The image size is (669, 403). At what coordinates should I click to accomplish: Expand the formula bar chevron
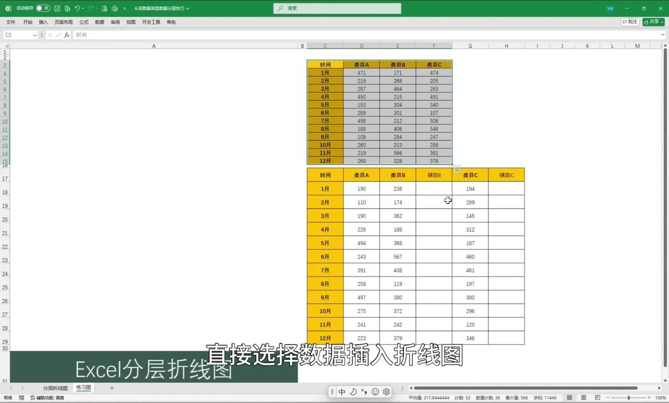(x=662, y=35)
